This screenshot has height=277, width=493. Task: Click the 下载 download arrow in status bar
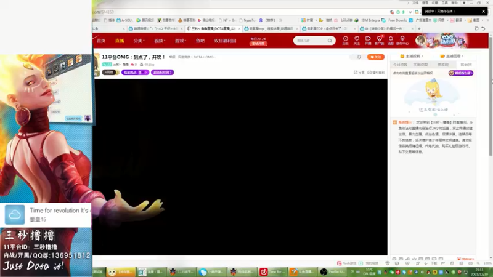coord(431,263)
